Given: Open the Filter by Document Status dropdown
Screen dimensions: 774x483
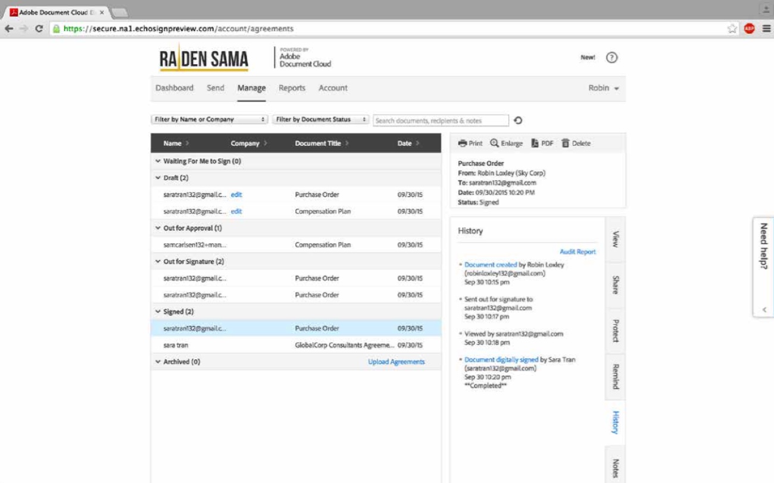Looking at the screenshot, I should [x=321, y=120].
